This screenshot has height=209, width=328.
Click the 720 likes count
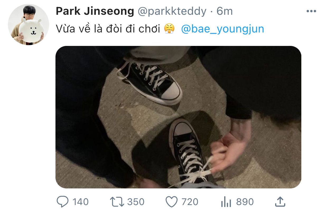[x=190, y=202]
